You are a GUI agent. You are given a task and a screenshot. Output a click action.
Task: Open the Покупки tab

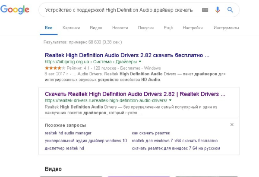[146, 28]
